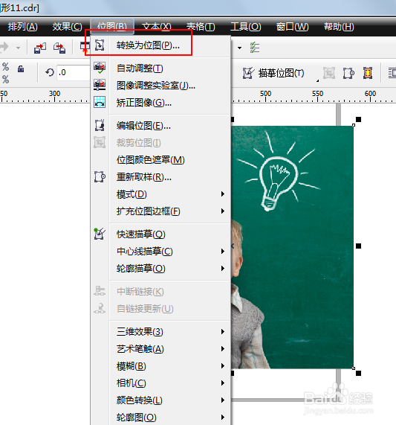The width and height of the screenshot is (396, 425).
Task: Expand the 中心线描摹(C) submenu arrow
Action: (223, 252)
